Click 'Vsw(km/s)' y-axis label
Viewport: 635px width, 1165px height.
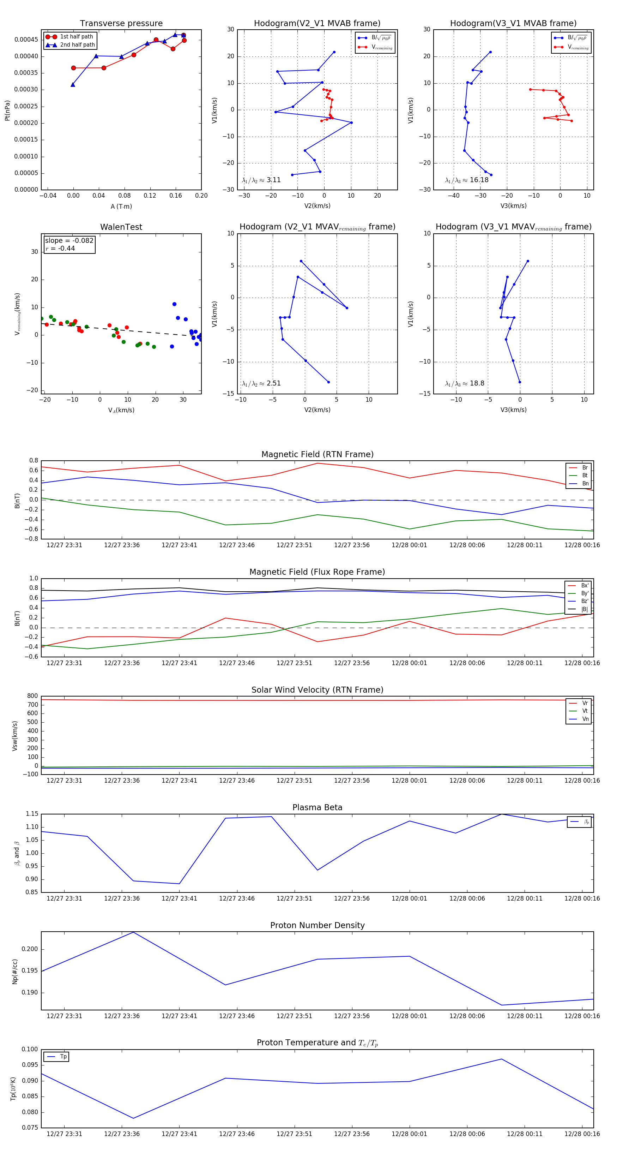pos(15,736)
